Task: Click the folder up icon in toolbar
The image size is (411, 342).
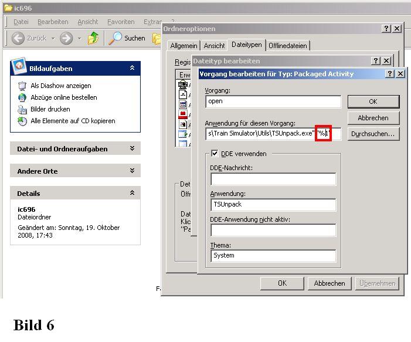Action: [x=93, y=38]
